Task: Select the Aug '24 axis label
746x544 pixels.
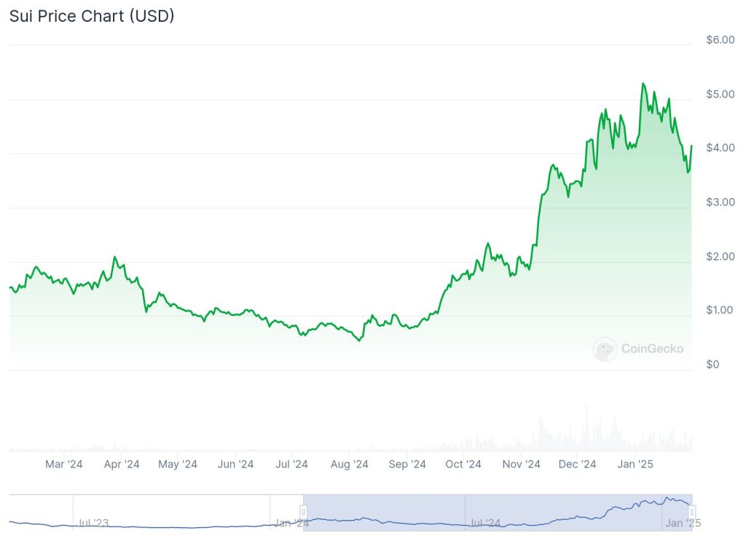Action: click(350, 464)
